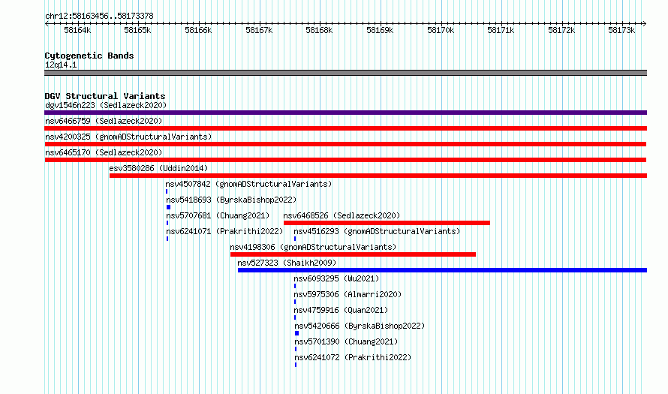Click ruler label 58167k
Image resolution: width=668 pixels, height=394 pixels.
tap(259, 30)
